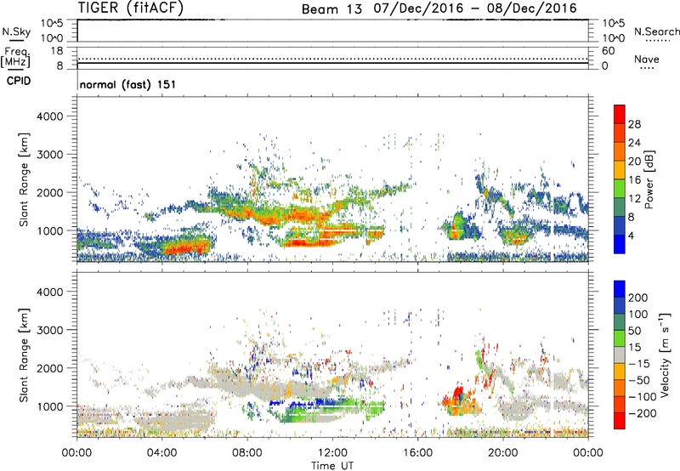Click the velocity colorbar value 200

(x=638, y=298)
